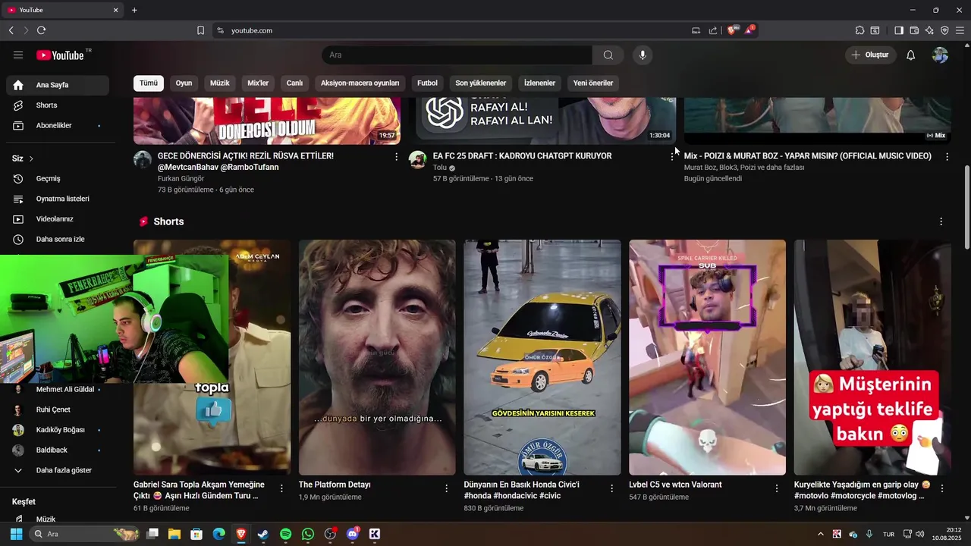
Task: Open Brave Leo AI sparkle icon
Action: pos(929,30)
